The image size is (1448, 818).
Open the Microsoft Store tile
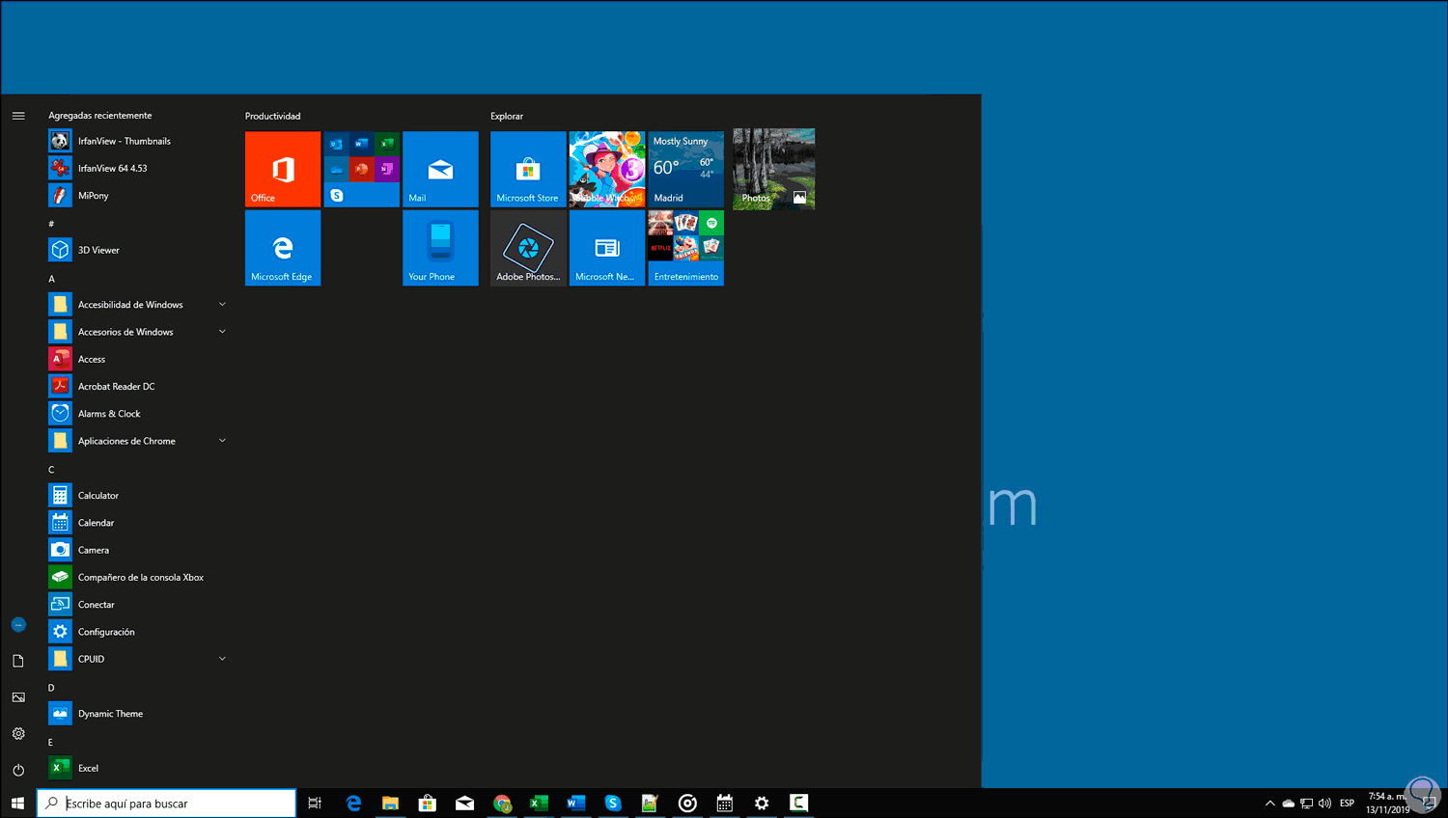point(528,169)
